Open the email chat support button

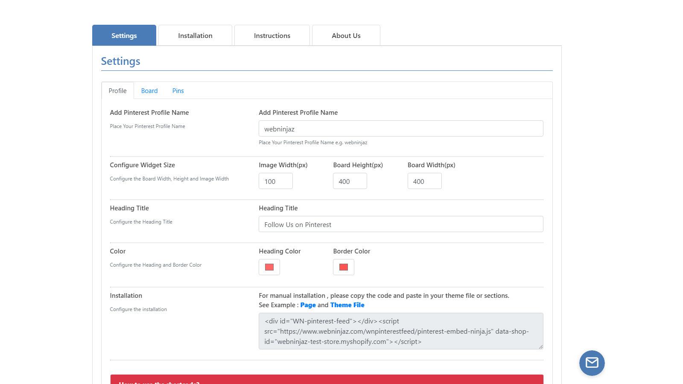point(592,363)
